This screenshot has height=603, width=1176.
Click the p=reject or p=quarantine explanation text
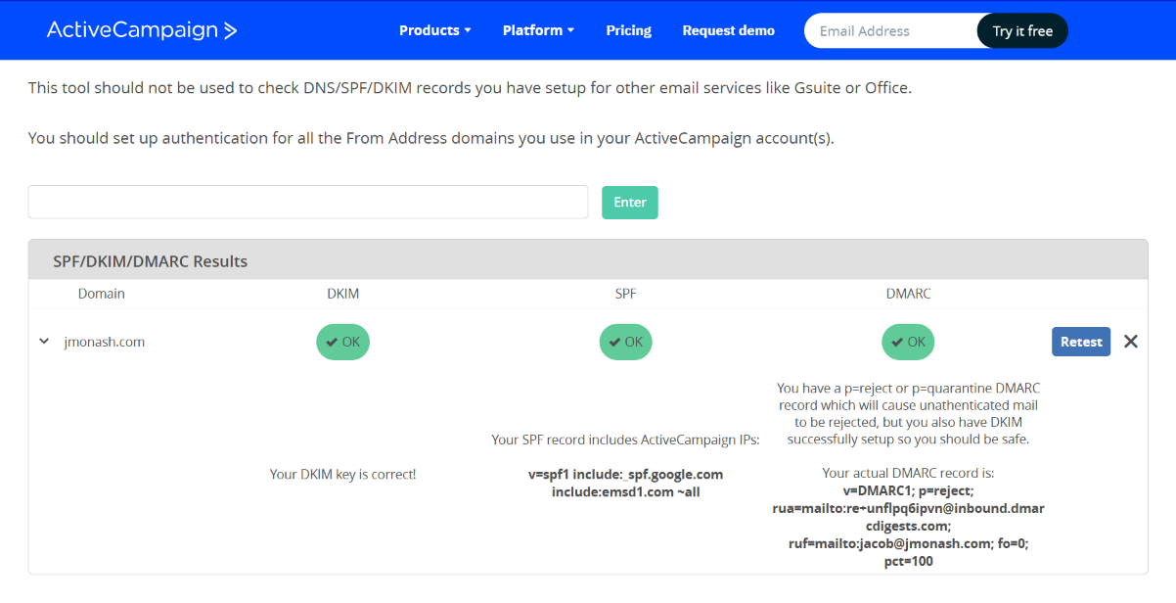point(908,414)
